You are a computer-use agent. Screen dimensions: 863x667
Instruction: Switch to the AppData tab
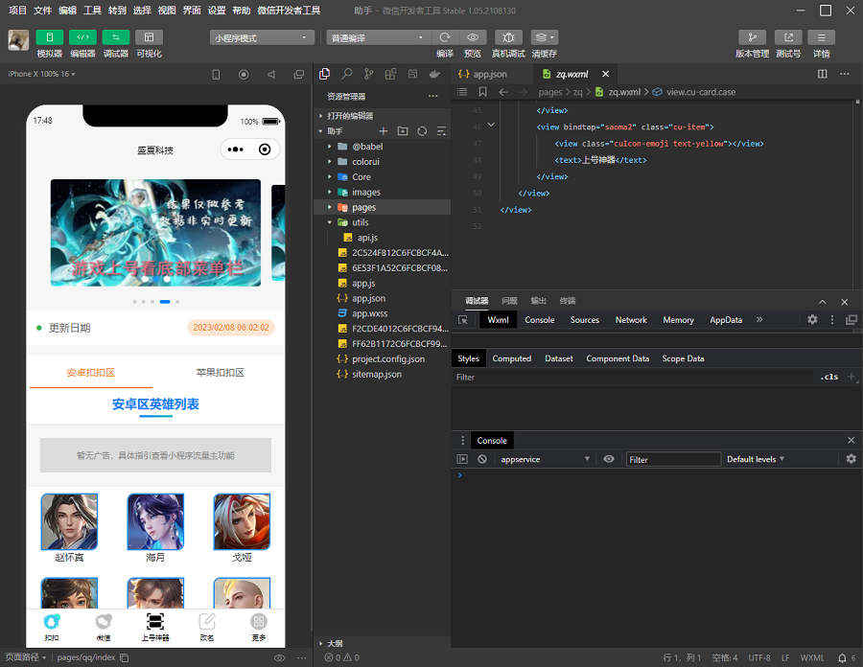point(726,319)
